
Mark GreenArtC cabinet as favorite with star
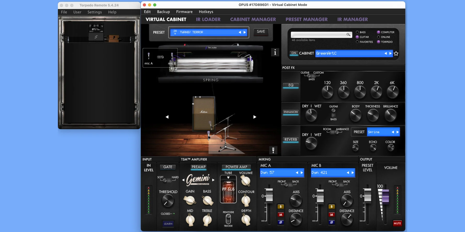tap(396, 54)
